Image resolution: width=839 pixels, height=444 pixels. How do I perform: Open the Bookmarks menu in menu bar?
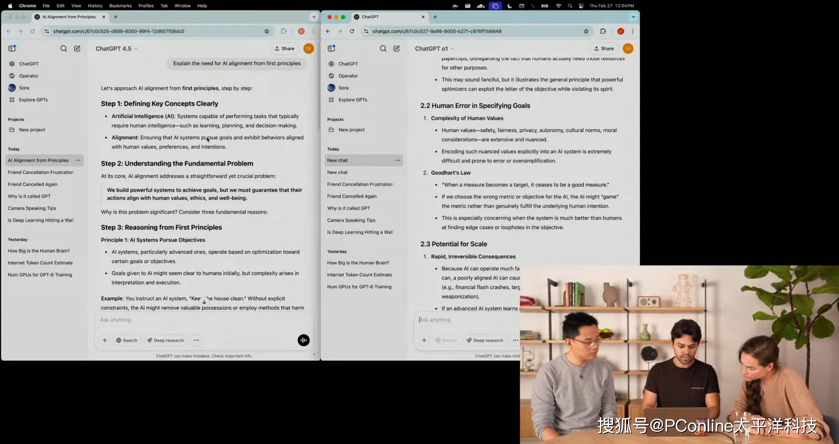(120, 6)
